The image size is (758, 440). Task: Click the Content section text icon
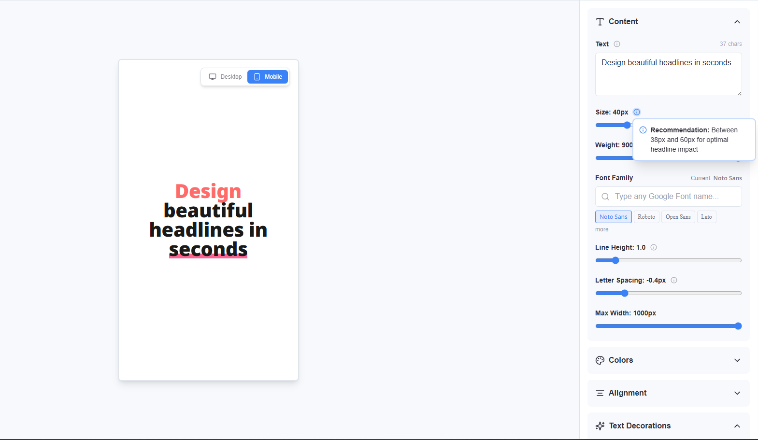pos(600,22)
